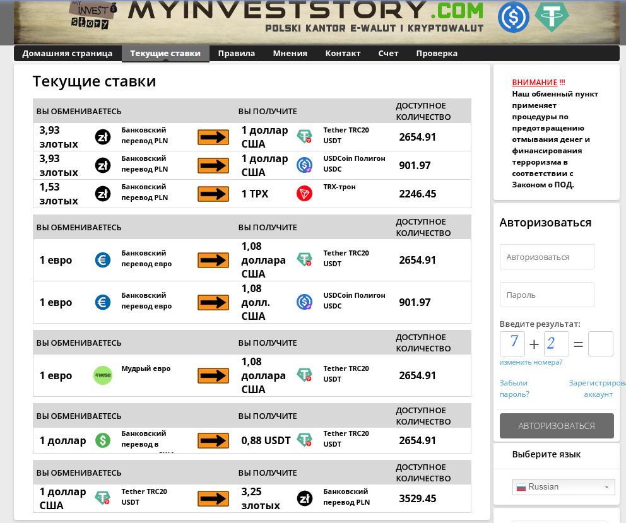Click the TRX-трон label
Screen dimensions: 626x523
[340, 187]
